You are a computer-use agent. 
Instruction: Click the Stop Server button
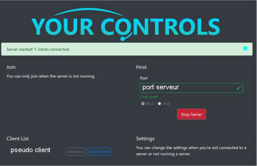point(191,114)
